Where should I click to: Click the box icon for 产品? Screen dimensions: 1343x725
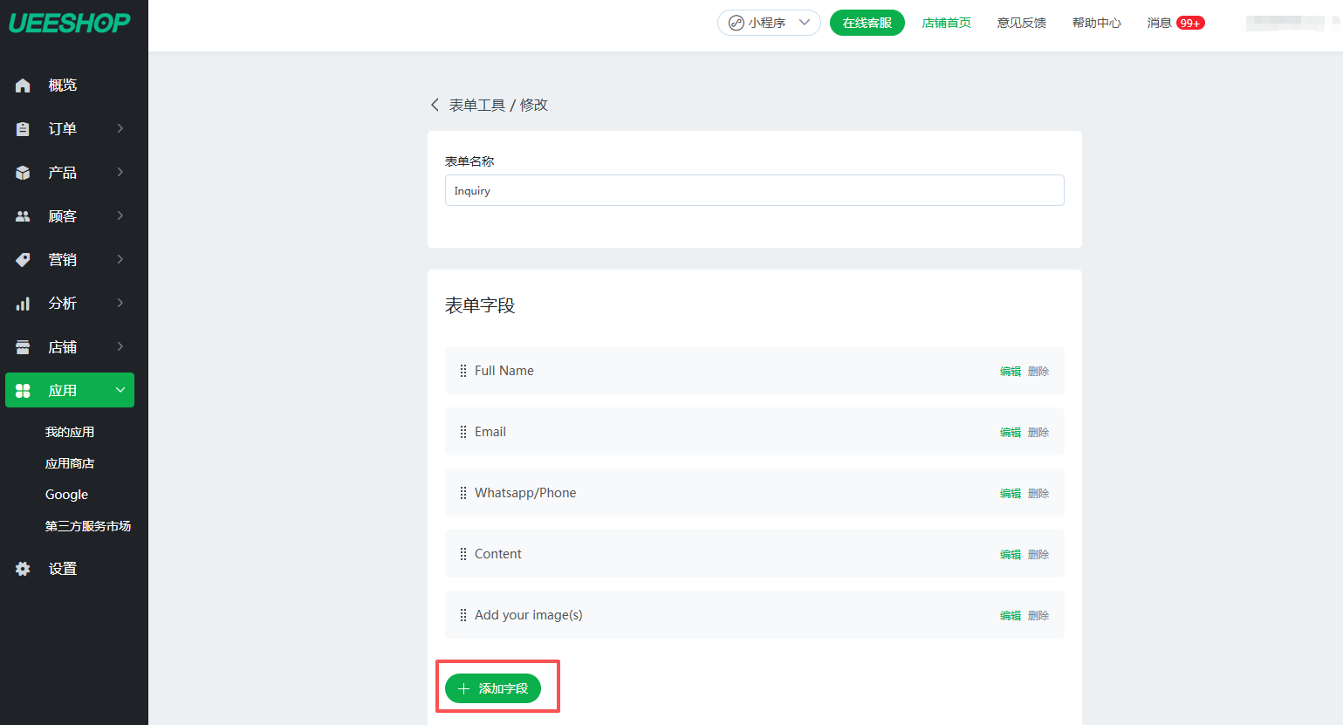[23, 173]
